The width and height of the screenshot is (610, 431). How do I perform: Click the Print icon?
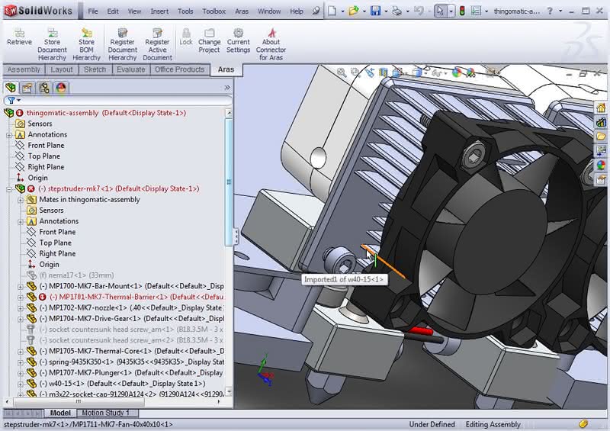tap(396, 11)
